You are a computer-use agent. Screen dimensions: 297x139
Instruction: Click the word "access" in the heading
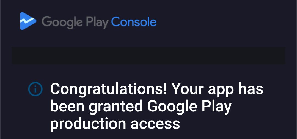click(x=155, y=124)
